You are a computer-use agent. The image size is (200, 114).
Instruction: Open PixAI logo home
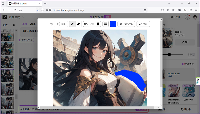pos(5,17)
